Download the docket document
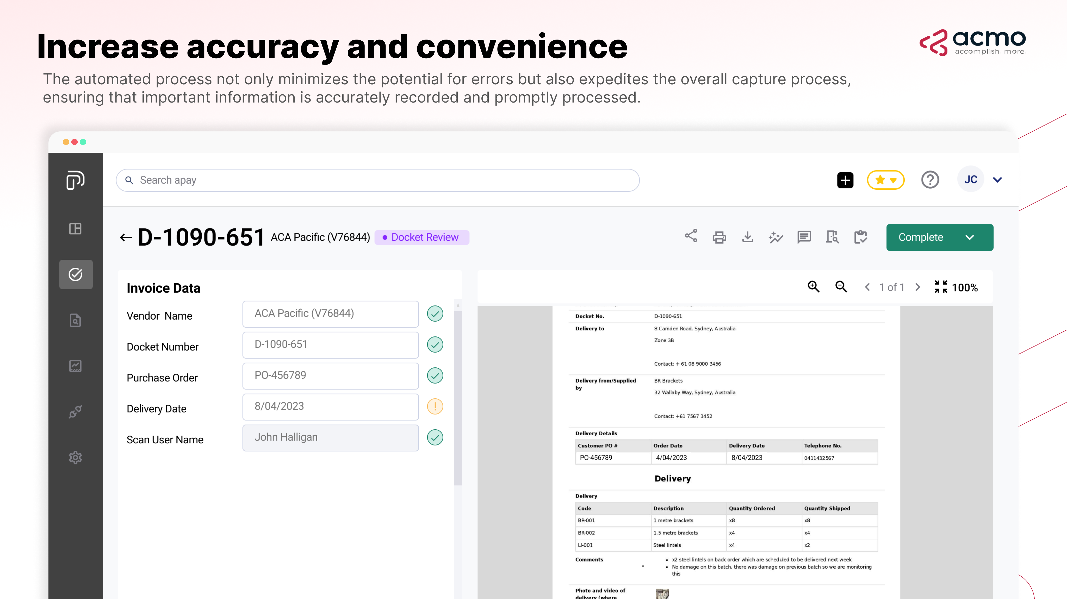Screen dimensions: 1067x599 click(x=748, y=237)
